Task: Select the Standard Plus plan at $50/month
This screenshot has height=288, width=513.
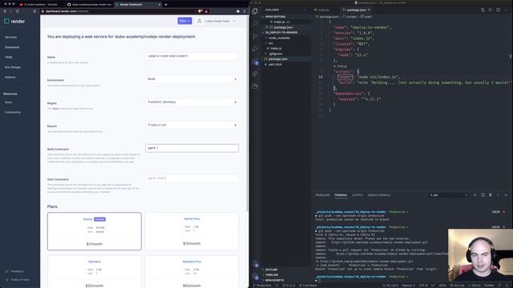Action: coord(192,272)
